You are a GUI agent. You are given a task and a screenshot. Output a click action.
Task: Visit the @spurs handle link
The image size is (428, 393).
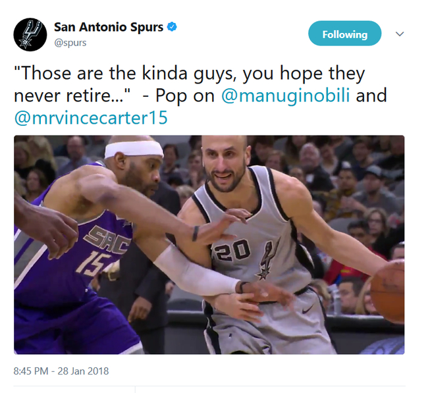(x=70, y=43)
